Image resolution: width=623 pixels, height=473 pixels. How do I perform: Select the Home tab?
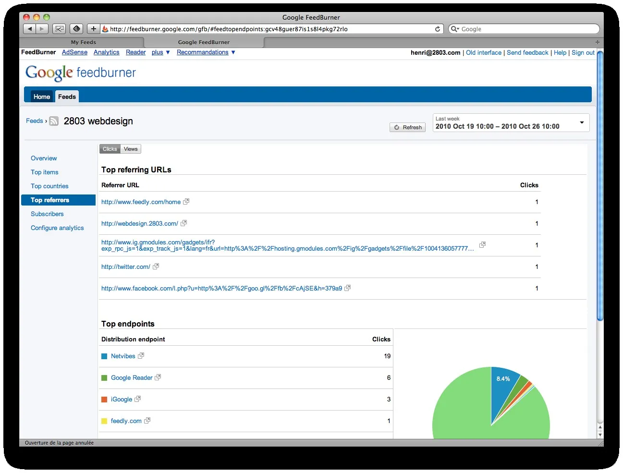pyautogui.click(x=42, y=97)
